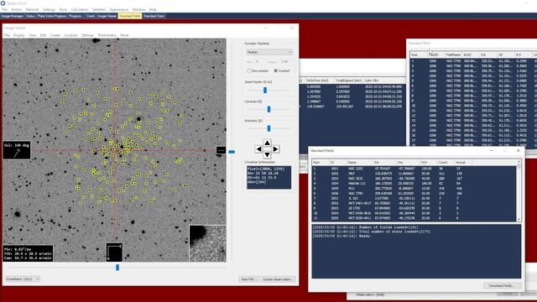Select first row in Standard Stars table

click(473, 61)
